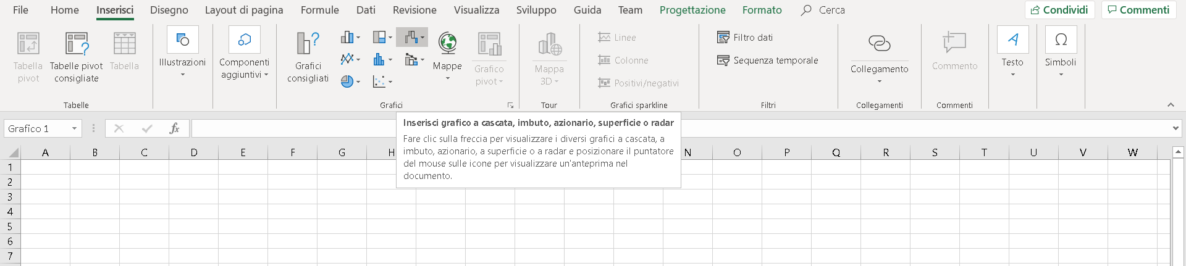Insert a scatter or bubble chart
This screenshot has width=1186, height=266.
coord(382,81)
